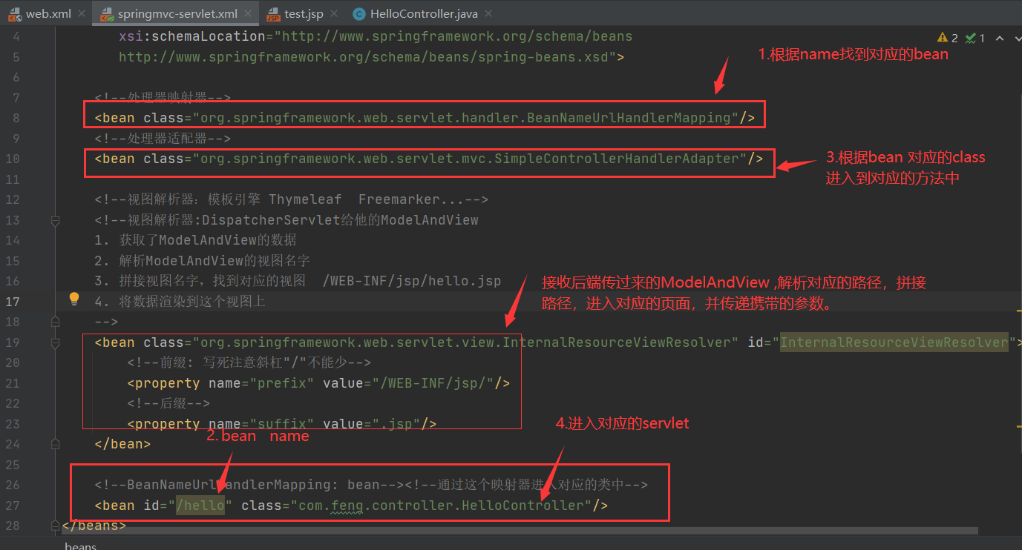This screenshot has height=550, width=1022.
Task: Collapse the comment block starting at line 13
Action: pyautogui.click(x=55, y=220)
